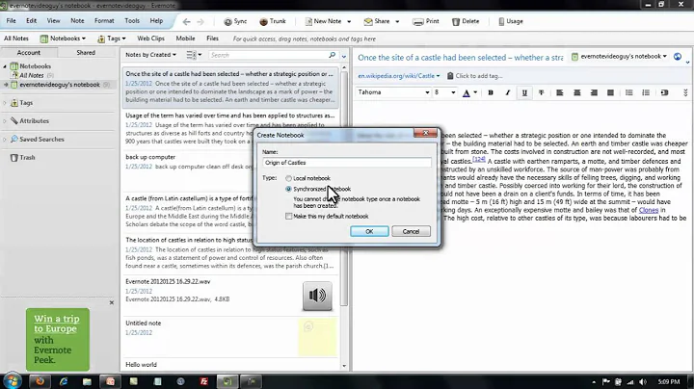
Task: Click the note list Search box
Action: tap(268, 55)
